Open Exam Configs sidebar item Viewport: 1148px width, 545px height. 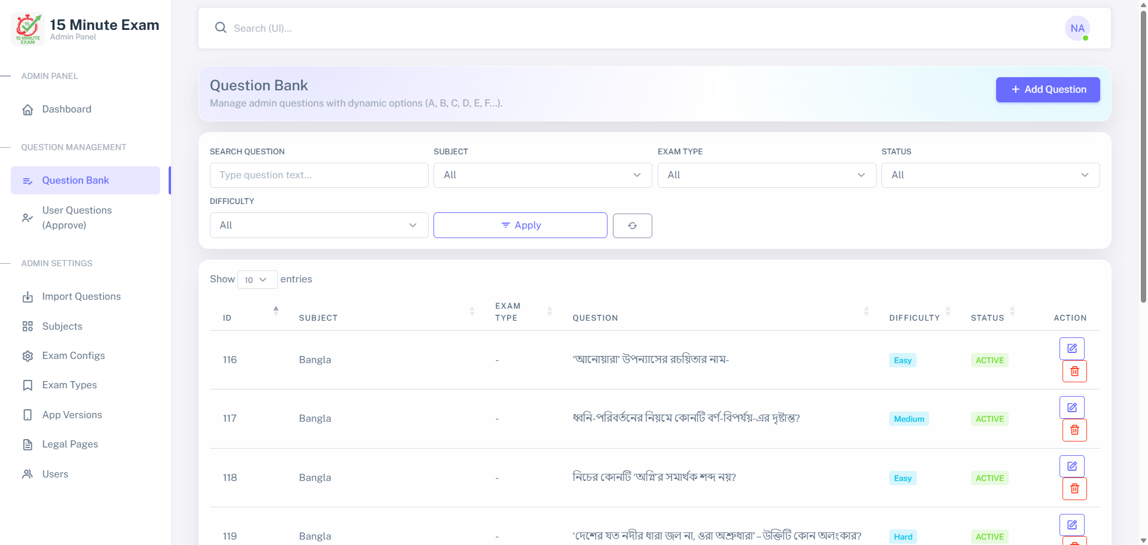[x=86, y=356]
